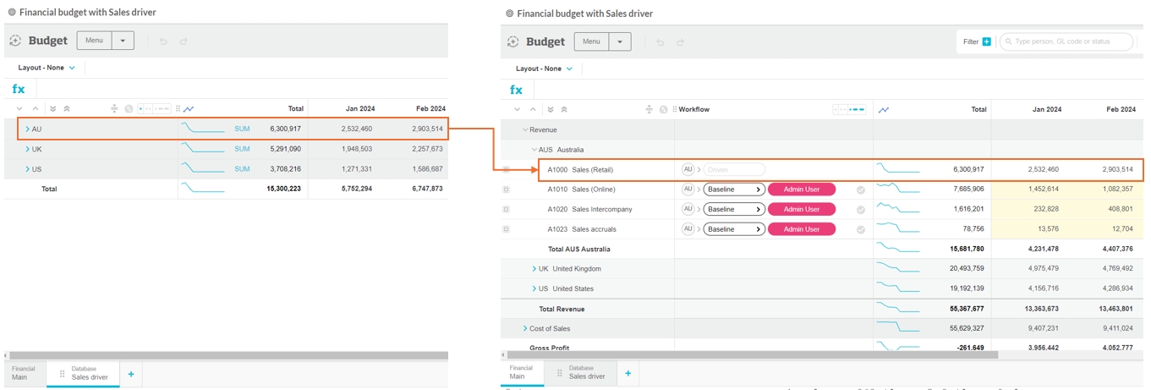Click Baseline workflow button on A1010 row
1151x390 pixels.
point(733,190)
